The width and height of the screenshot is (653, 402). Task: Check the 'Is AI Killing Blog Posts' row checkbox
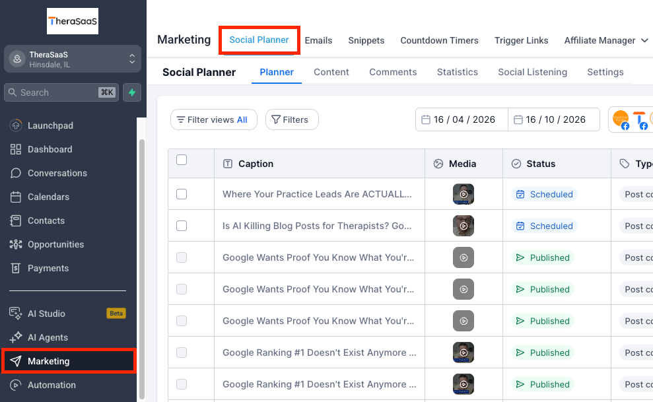182,226
